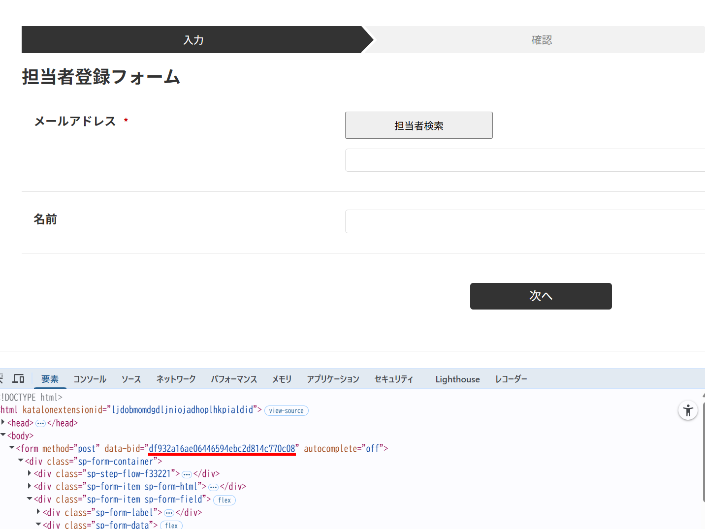Click the 担当者検索 button
Image resolution: width=705 pixels, height=529 pixels.
pyautogui.click(x=418, y=125)
